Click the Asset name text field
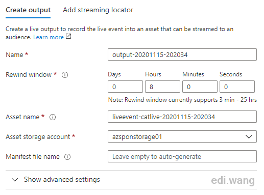264x195 pixels. (182, 117)
